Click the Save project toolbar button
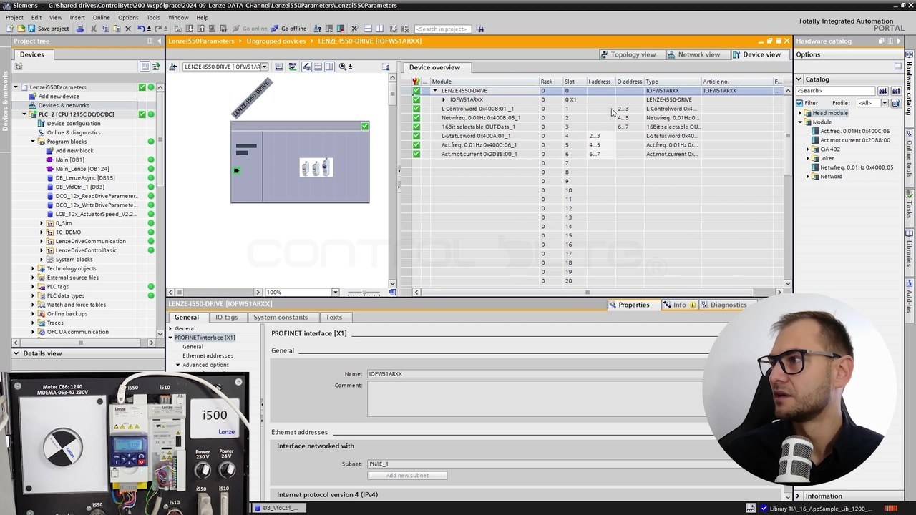Image resolution: width=916 pixels, height=515 pixels. (x=49, y=29)
